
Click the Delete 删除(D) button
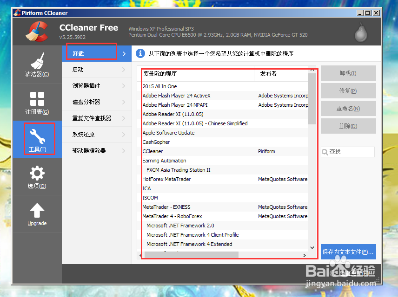pos(348,126)
